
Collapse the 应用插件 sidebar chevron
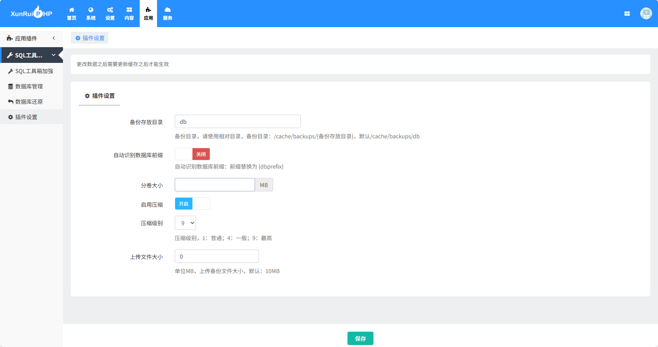coord(54,38)
